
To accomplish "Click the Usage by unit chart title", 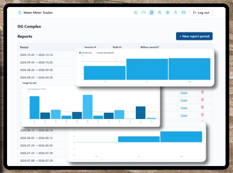I will [29, 83].
